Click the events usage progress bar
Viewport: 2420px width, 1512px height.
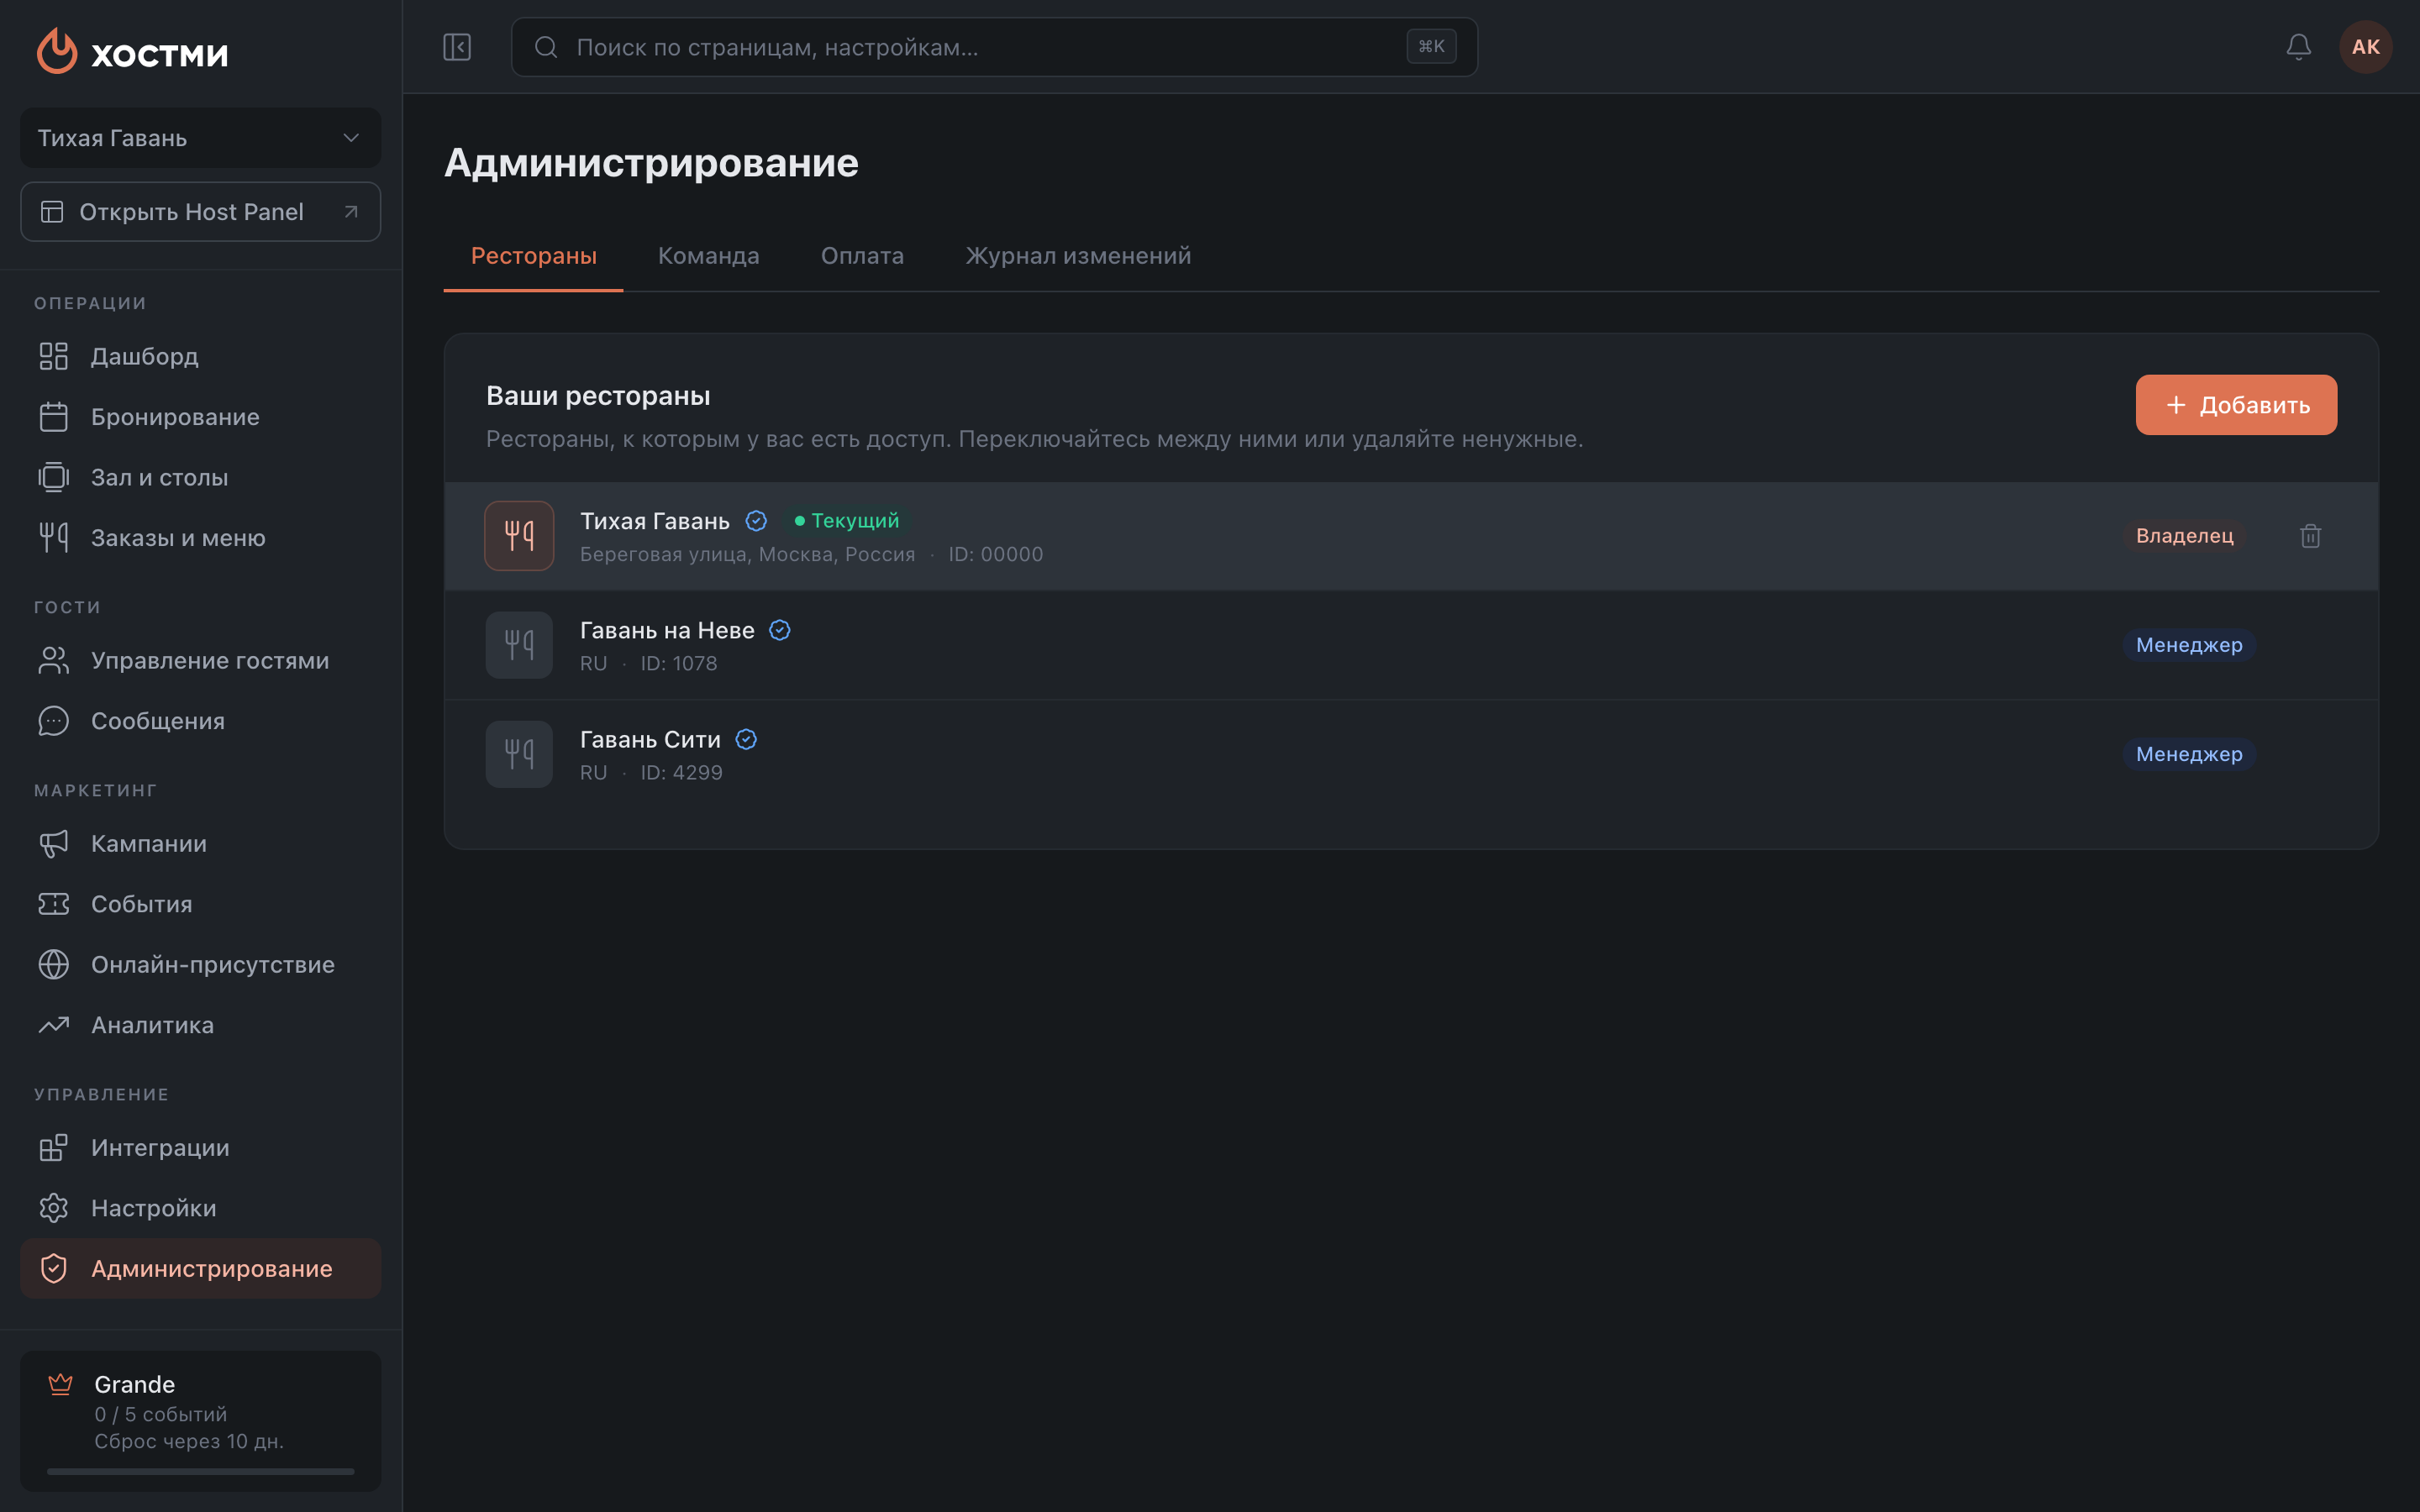point(200,1471)
